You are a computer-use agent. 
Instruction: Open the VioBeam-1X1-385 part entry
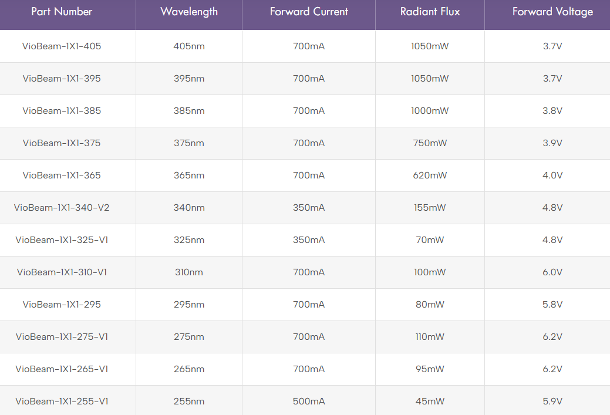[x=62, y=111]
